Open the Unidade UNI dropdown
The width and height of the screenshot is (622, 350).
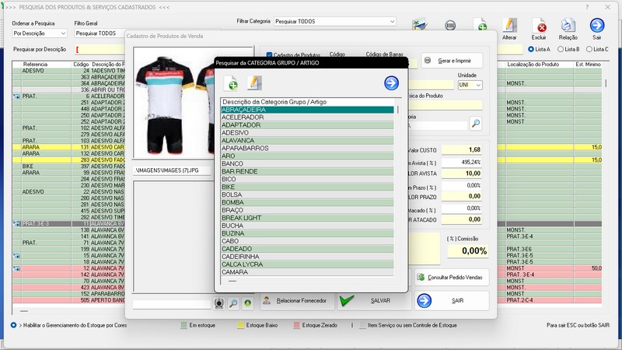pos(470,85)
